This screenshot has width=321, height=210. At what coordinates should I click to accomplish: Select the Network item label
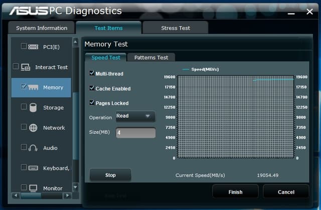pos(54,128)
